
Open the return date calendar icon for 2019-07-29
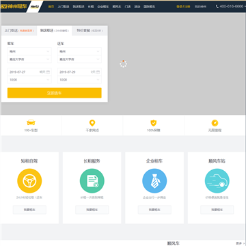coord(98,72)
